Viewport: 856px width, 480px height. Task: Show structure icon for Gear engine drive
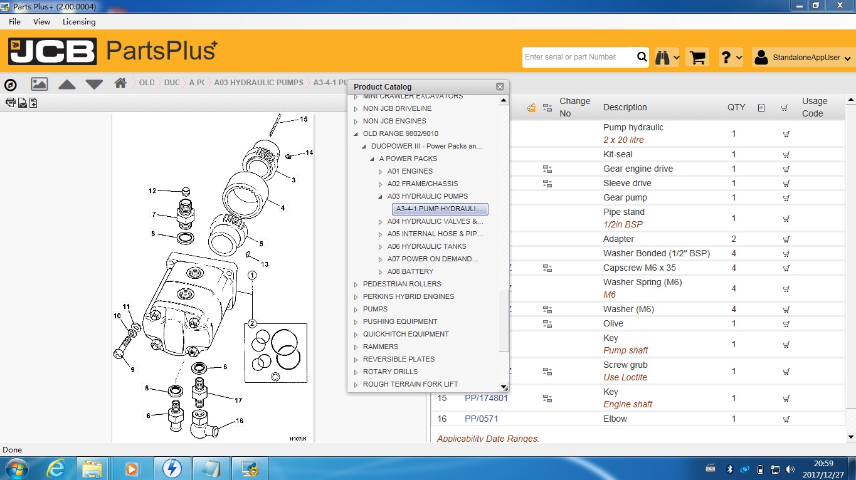547,169
